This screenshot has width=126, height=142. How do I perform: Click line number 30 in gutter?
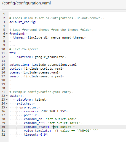3,127
